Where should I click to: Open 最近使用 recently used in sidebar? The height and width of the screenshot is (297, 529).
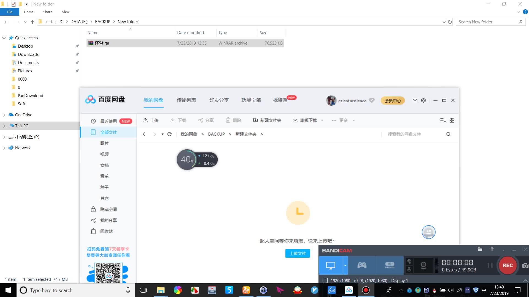108,121
